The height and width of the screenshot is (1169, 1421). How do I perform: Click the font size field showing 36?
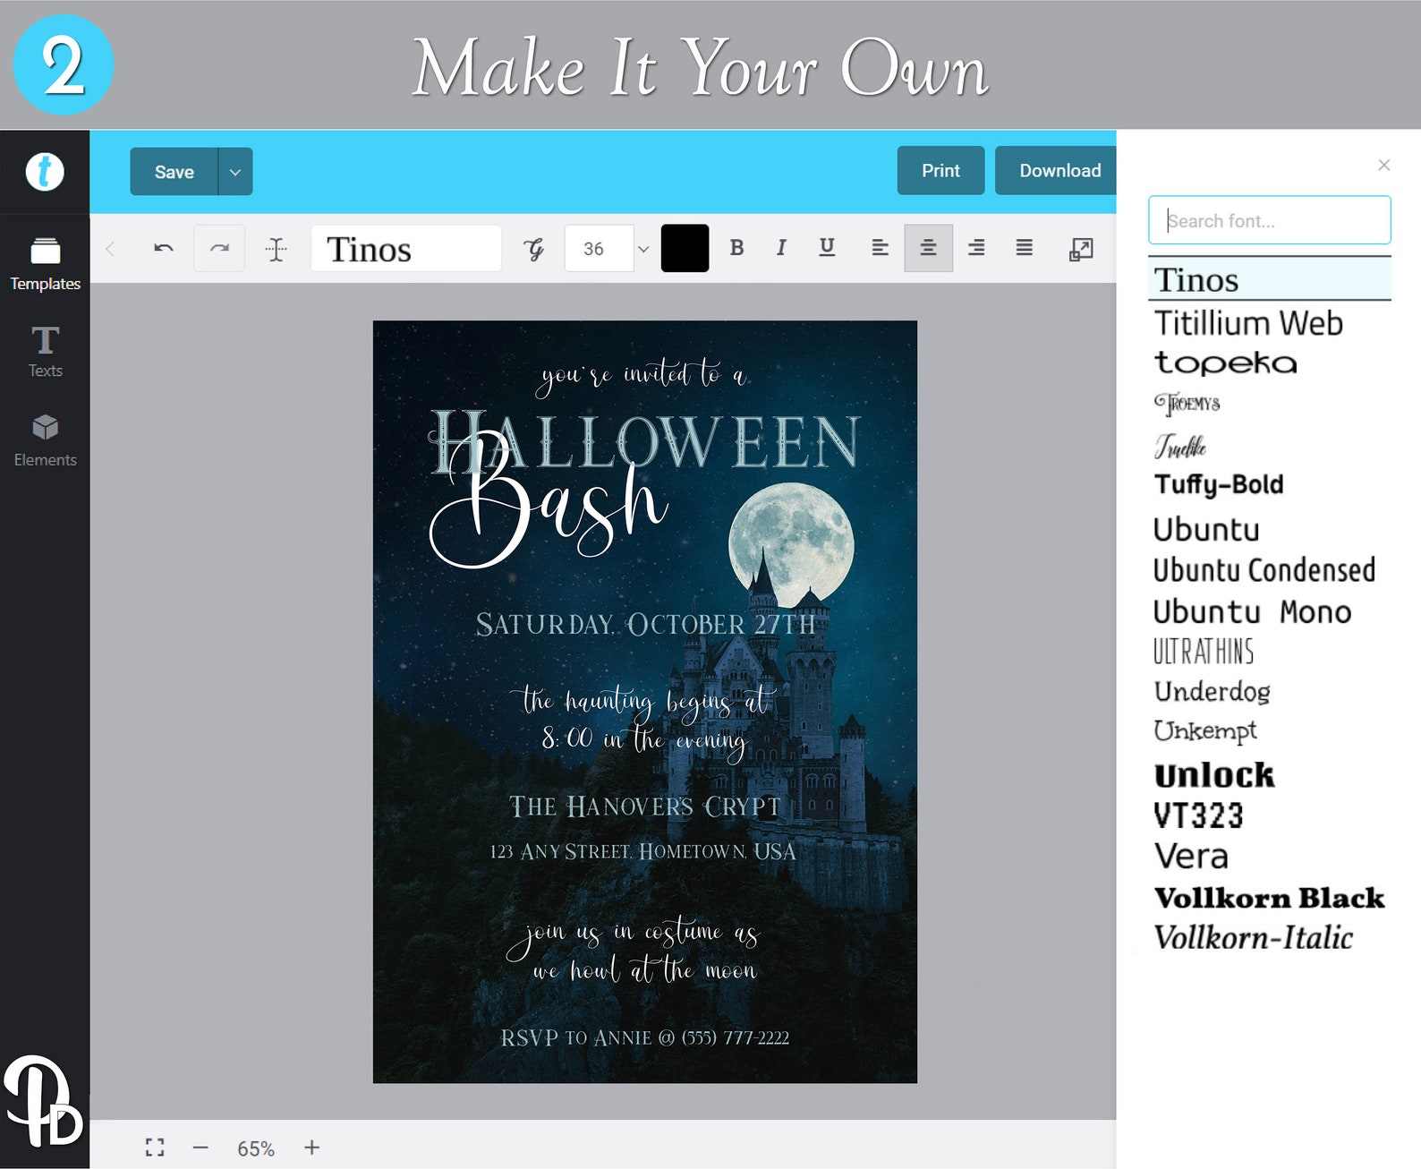click(x=599, y=249)
